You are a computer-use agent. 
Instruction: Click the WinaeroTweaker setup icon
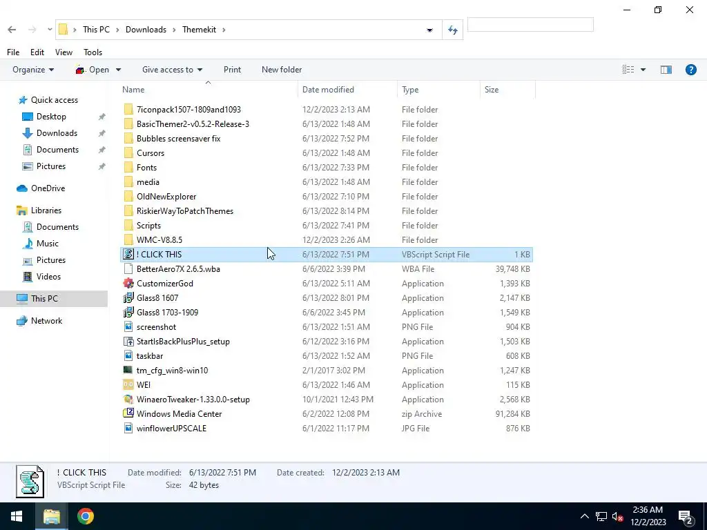click(x=128, y=400)
